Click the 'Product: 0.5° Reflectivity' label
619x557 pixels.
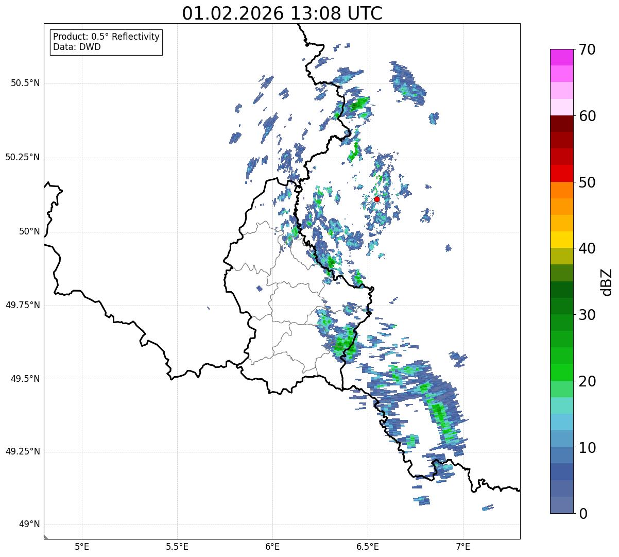(107, 37)
